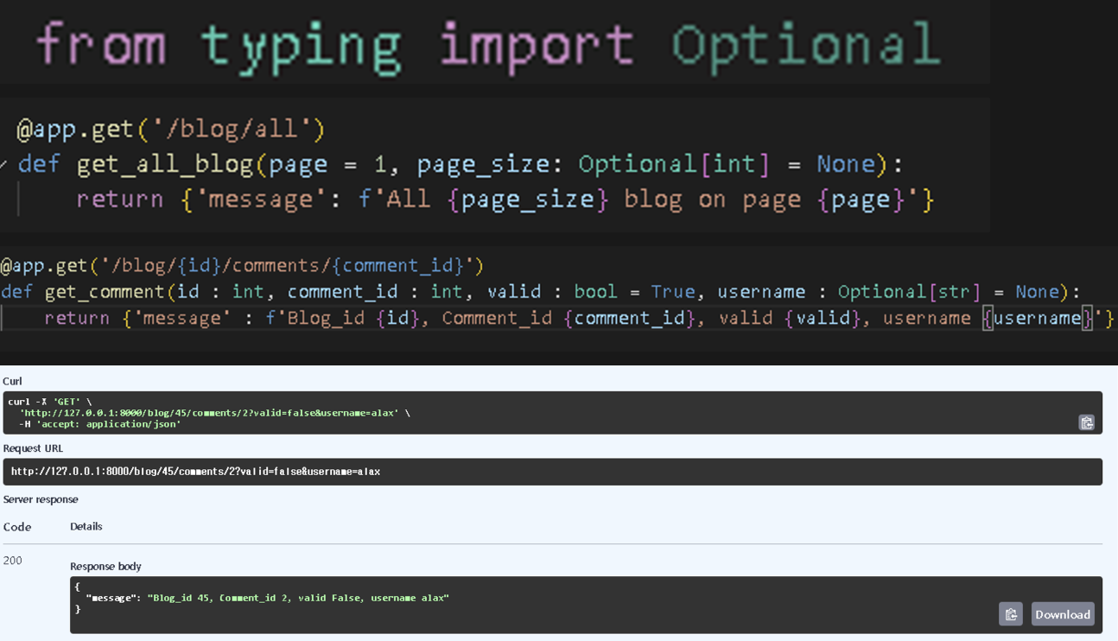The height and width of the screenshot is (641, 1118).
Task: Click the Request URL label
Action: pos(33,448)
